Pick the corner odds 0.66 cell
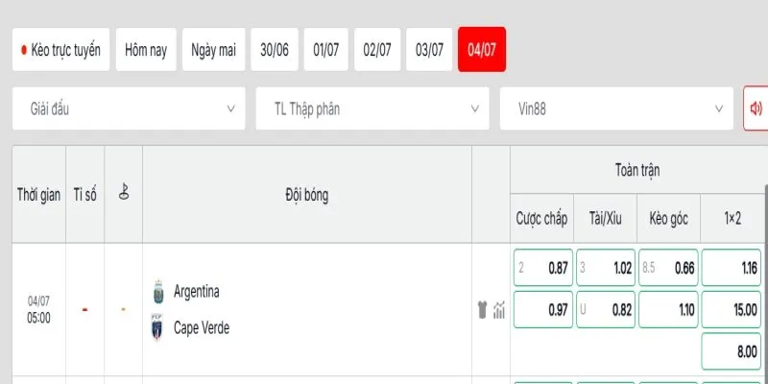Viewport: 768px width, 384px height. [x=668, y=268]
